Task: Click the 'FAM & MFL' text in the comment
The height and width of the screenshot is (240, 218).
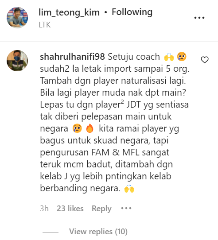Action: tap(115, 152)
